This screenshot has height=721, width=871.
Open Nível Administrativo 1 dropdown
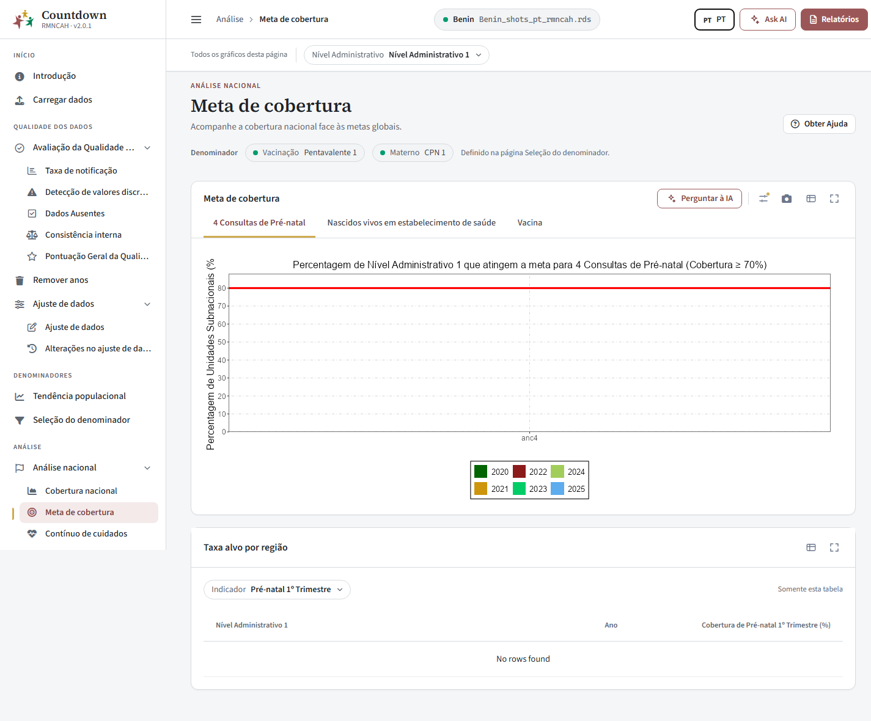coord(397,55)
